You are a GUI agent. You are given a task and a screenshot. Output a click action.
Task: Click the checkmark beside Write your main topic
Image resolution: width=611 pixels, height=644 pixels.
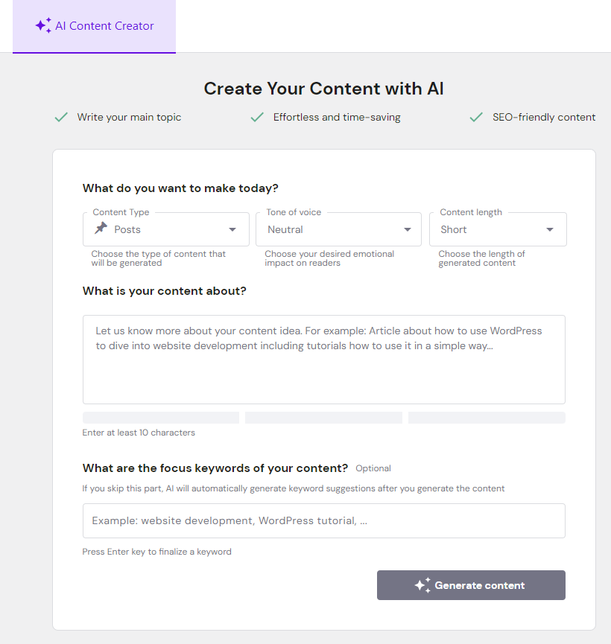[x=61, y=117]
